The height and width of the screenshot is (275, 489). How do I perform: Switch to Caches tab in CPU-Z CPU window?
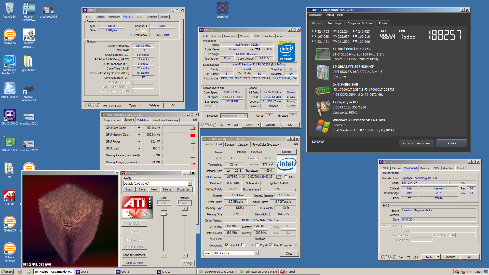(x=217, y=36)
